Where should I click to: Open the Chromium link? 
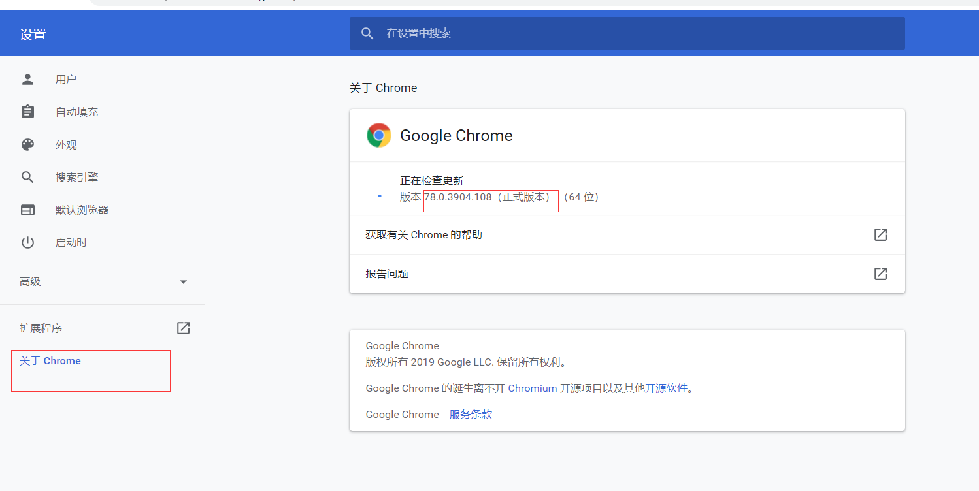tap(533, 388)
